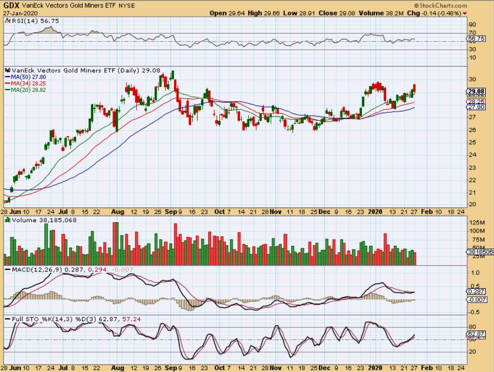Click the black line marker before Full STO
The image size is (494, 372).
coord(7,319)
